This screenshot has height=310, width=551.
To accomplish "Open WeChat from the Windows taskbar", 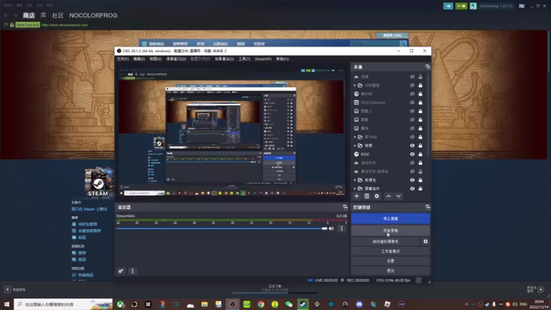I will (289, 304).
